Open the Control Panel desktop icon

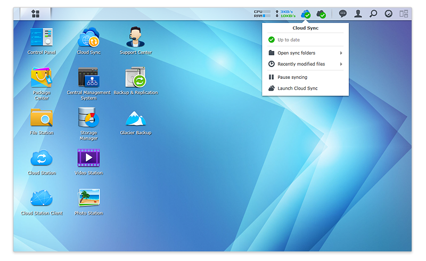[x=42, y=38]
